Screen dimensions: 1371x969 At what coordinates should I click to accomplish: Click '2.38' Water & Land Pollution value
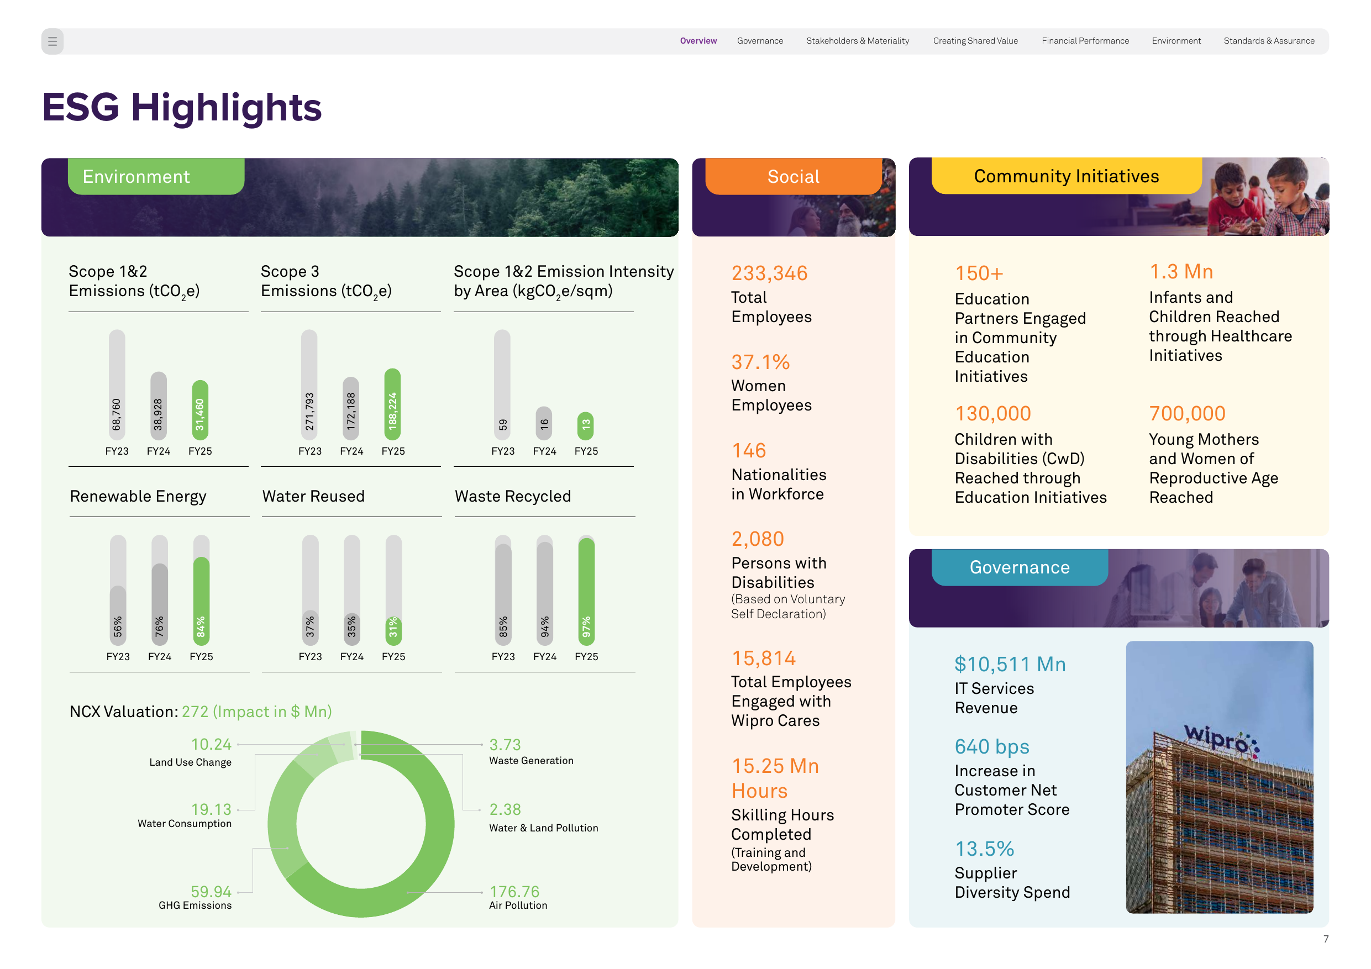[x=505, y=809]
